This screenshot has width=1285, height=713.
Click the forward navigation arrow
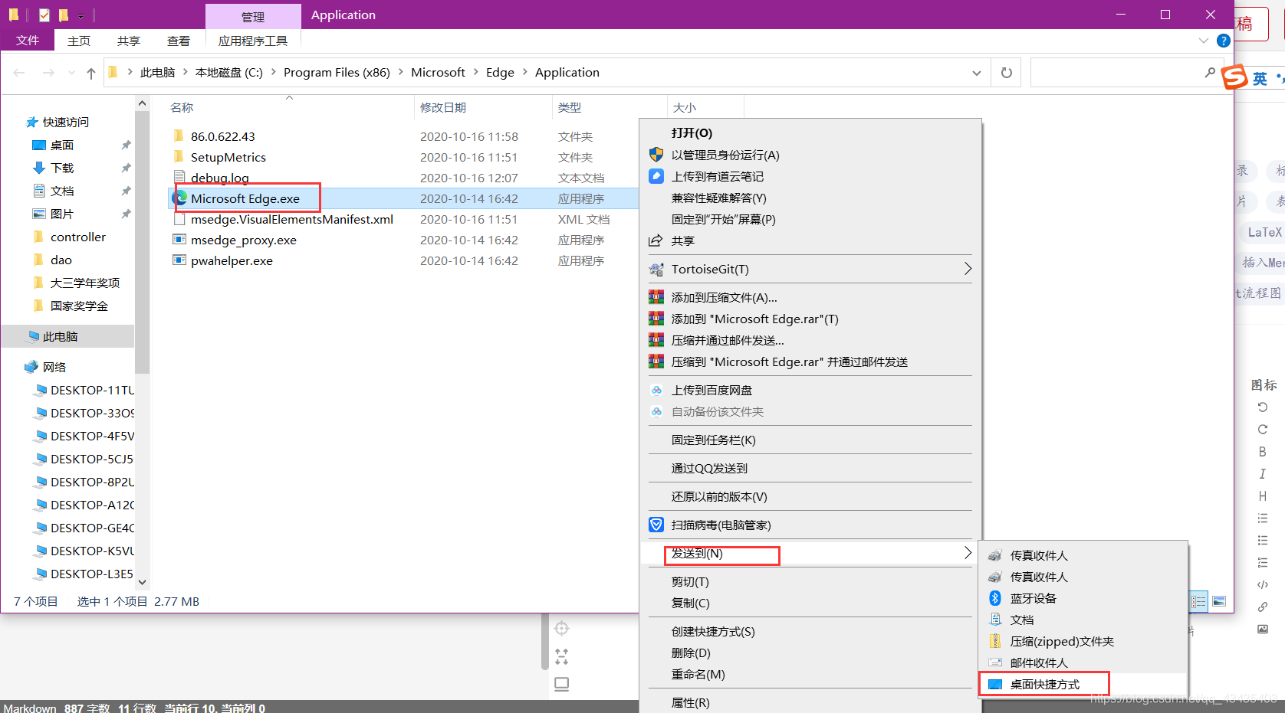coord(48,73)
